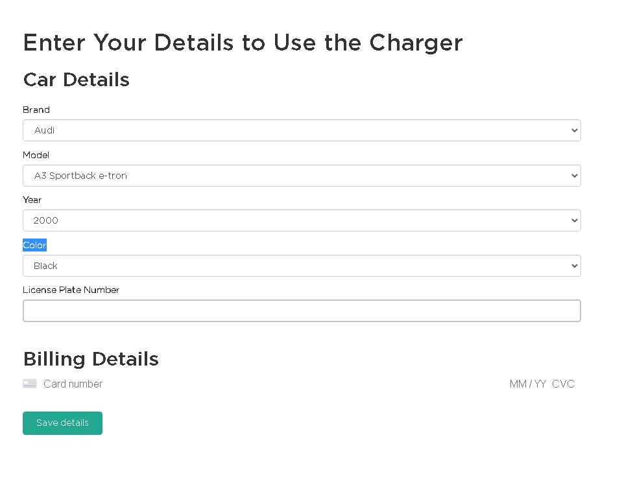This screenshot has height=490, width=635.
Task: Click the Year label text
Action: [32, 200]
